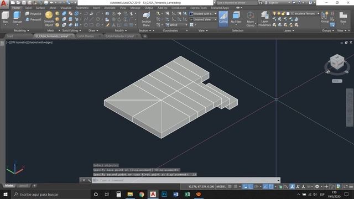Expand the Modeling panel

22,30
